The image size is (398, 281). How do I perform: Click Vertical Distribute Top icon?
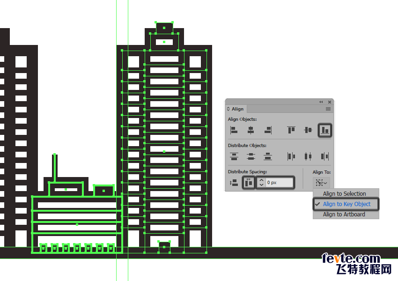(x=234, y=156)
